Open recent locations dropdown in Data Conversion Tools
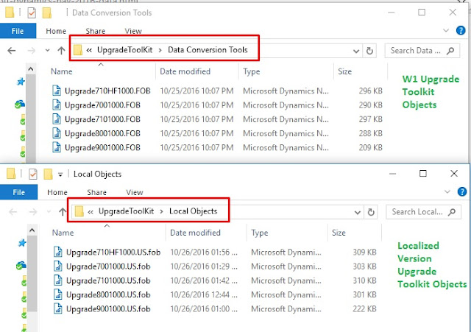 47,51
